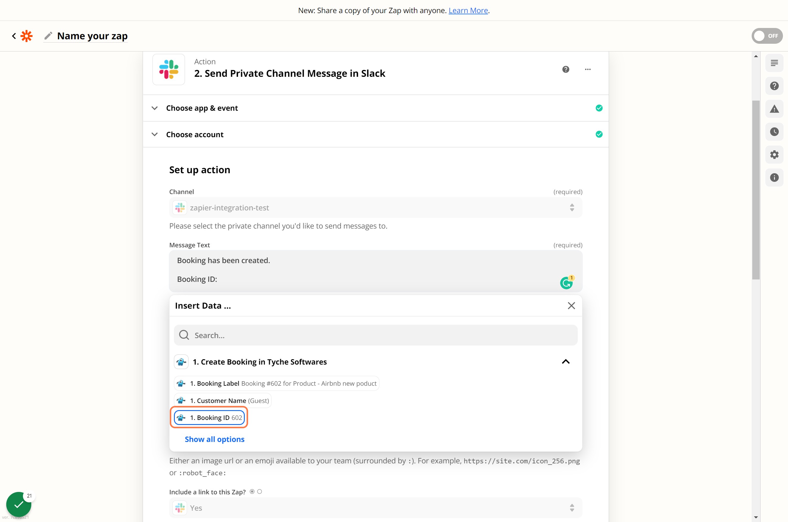Insert the Customer Name (Guest) pill
This screenshot has height=522, width=788.
(x=222, y=401)
